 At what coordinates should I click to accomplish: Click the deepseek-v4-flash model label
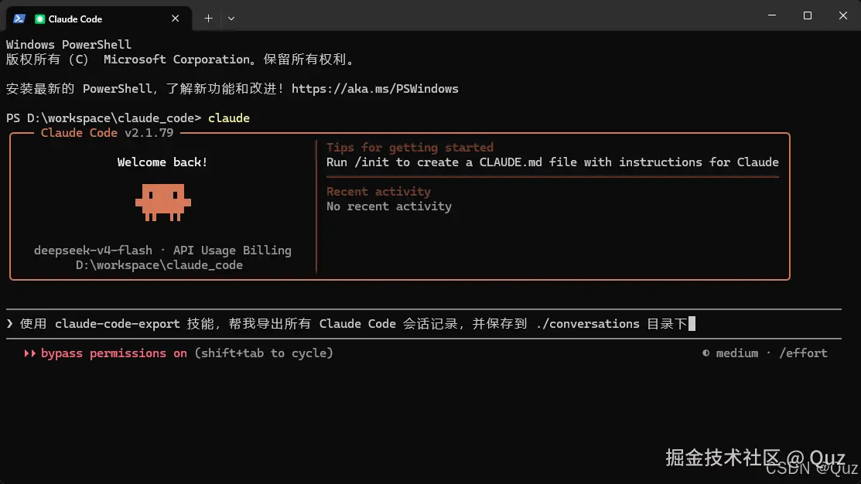click(94, 251)
